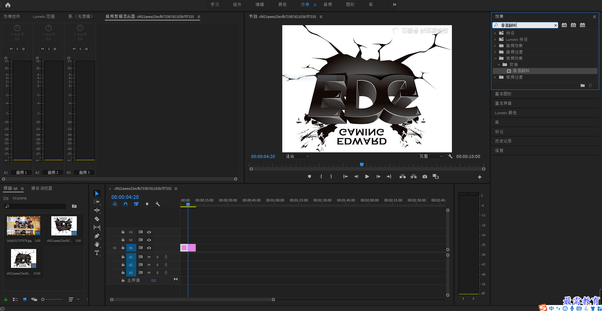Go to In point in program monitor

pos(345,177)
